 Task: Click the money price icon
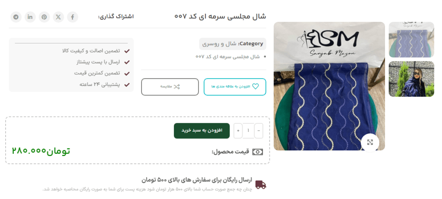coord(258,152)
